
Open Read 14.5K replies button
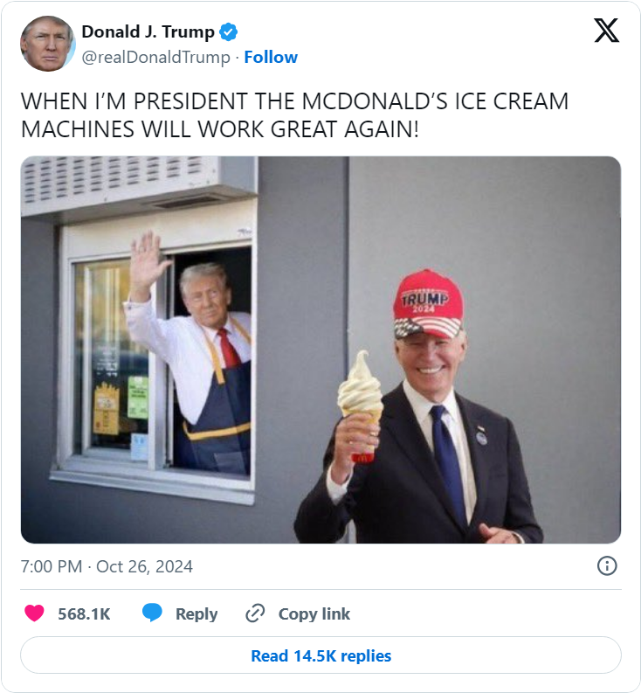point(320,655)
